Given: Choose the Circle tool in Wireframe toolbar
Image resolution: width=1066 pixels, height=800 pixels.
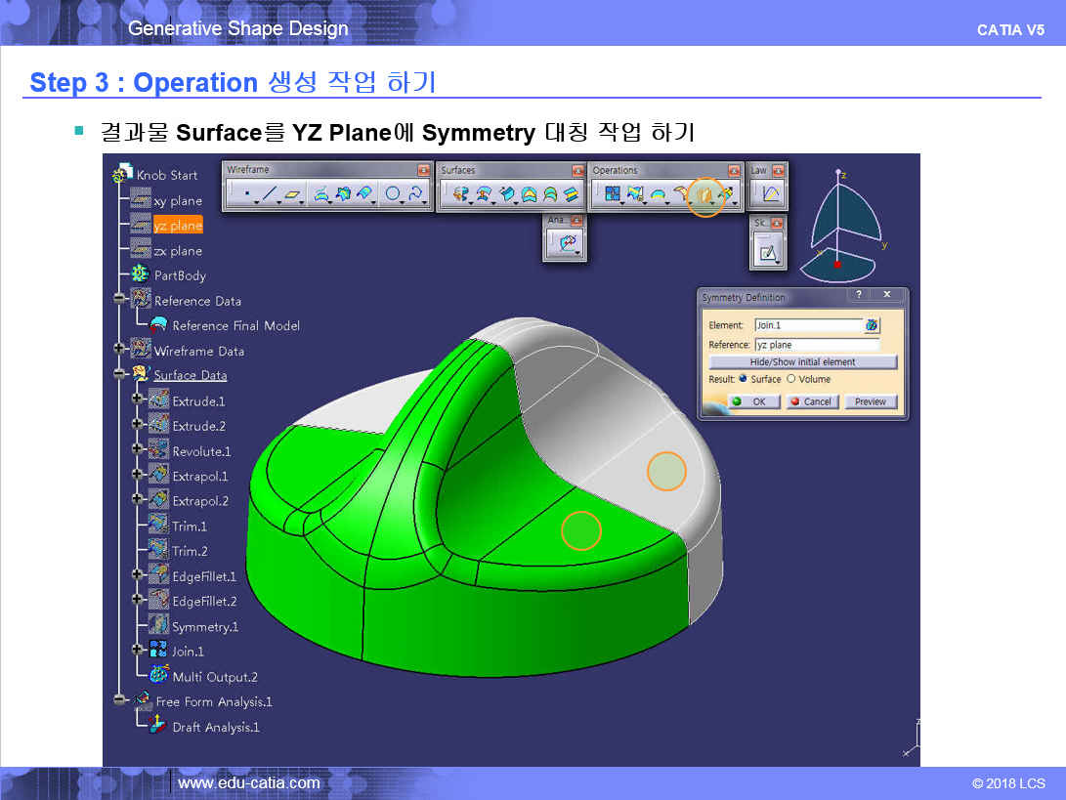Looking at the screenshot, I should 393,195.
